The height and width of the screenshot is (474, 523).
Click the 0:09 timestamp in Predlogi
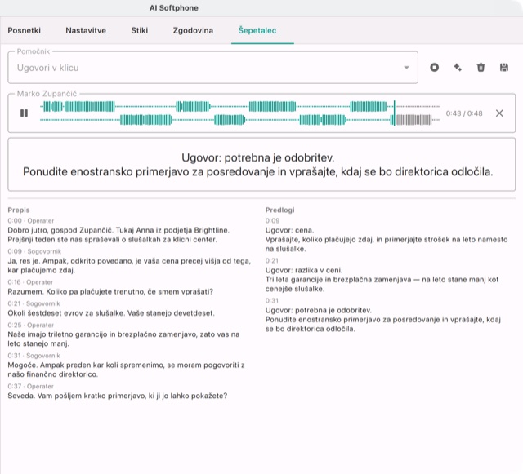point(272,221)
